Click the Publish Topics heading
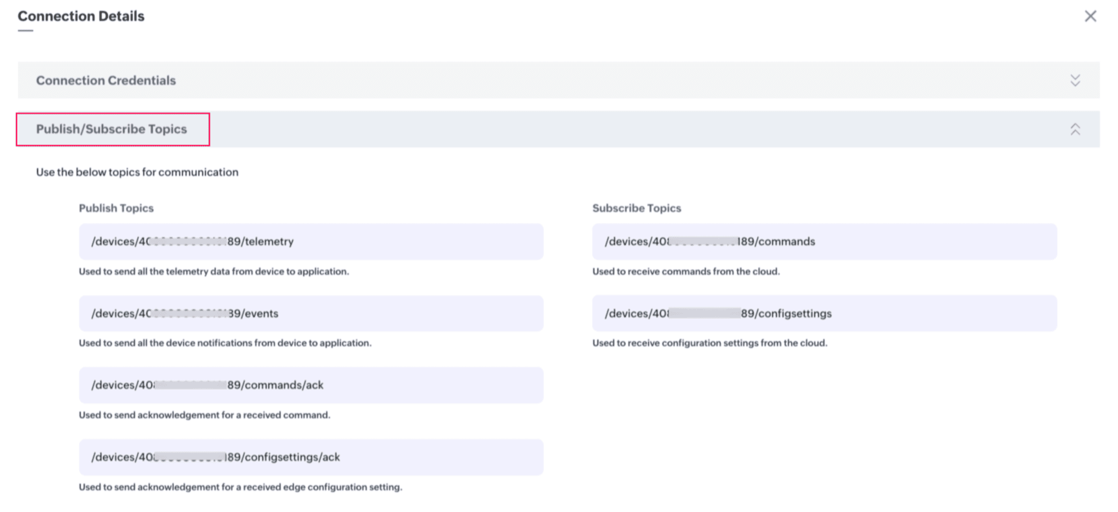Screen dimensions: 1118x512 click(116, 208)
